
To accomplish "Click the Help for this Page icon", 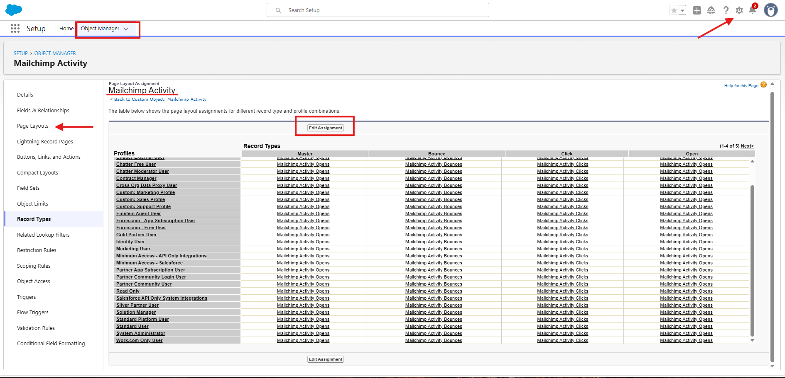I will point(763,85).
